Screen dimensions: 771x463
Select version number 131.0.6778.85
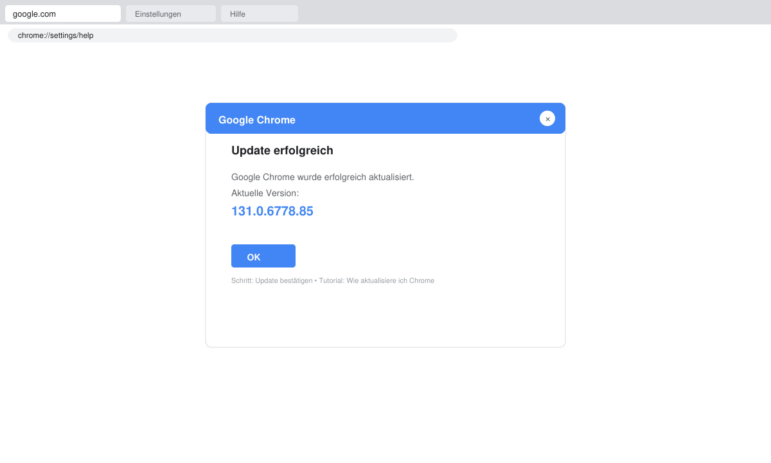point(272,211)
